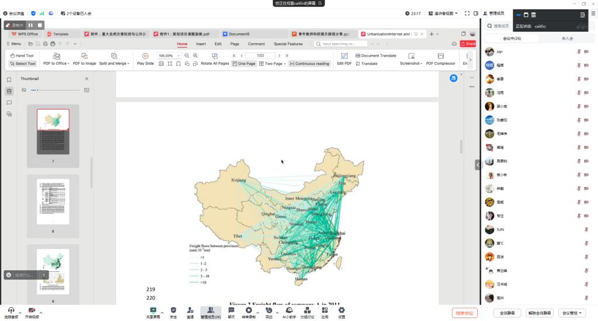Switch to One Page view
598x321 pixels.
click(244, 64)
